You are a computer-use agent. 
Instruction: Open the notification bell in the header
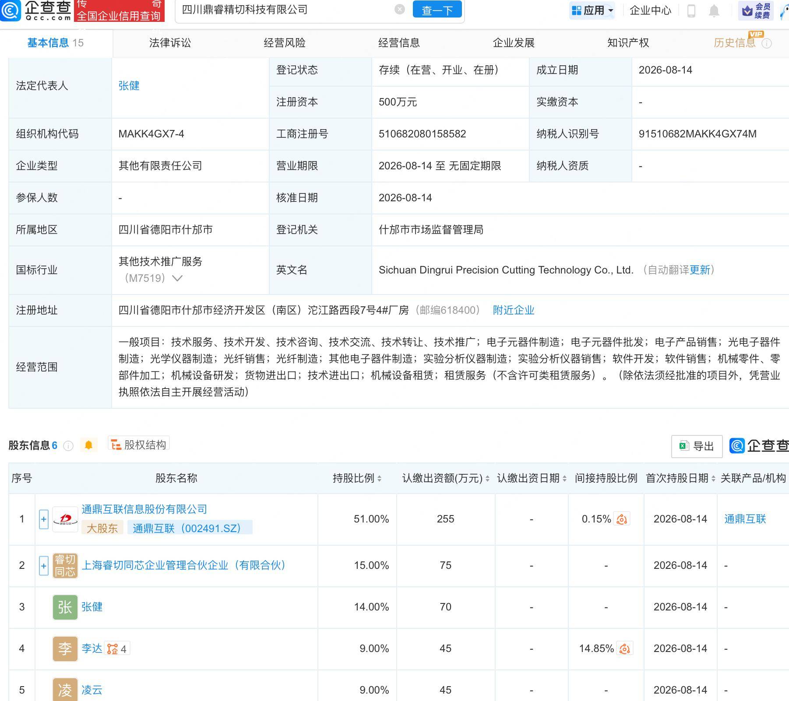(x=714, y=11)
